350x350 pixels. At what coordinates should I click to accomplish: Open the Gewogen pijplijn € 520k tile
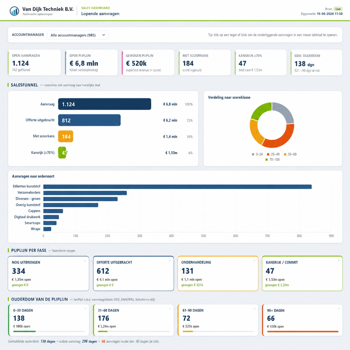click(x=148, y=63)
